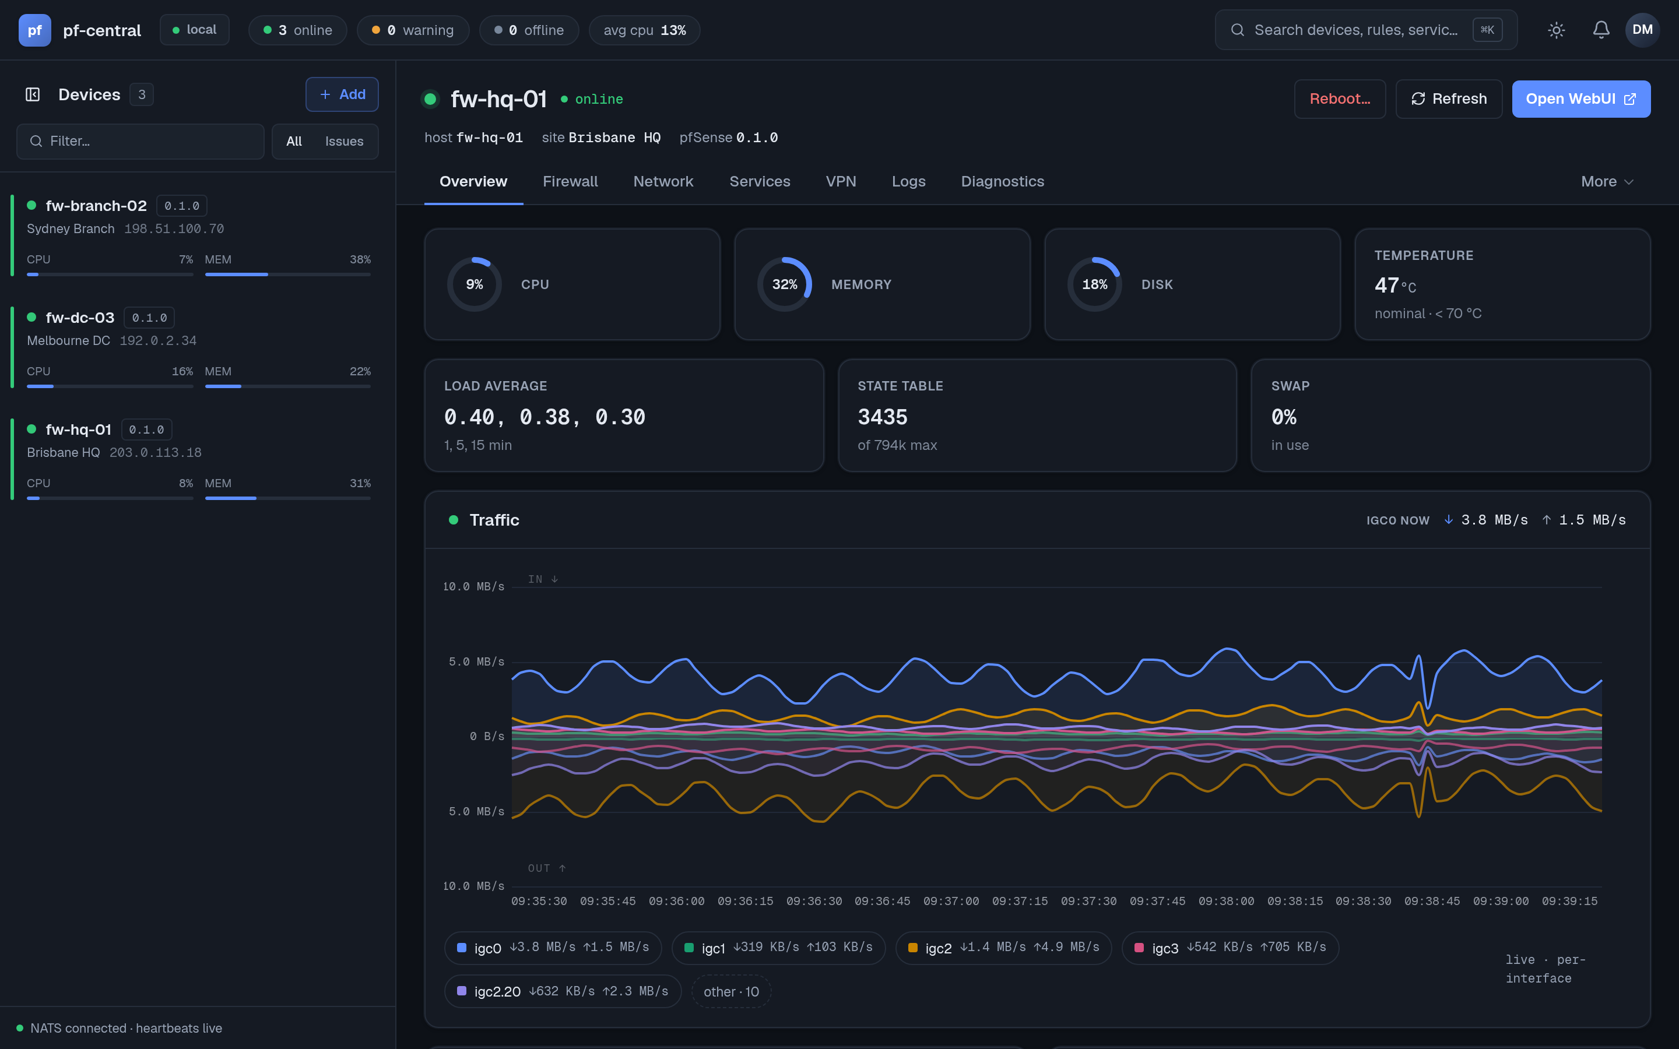
Task: Toggle igc2 series in traffic legend
Action: tap(1004, 948)
